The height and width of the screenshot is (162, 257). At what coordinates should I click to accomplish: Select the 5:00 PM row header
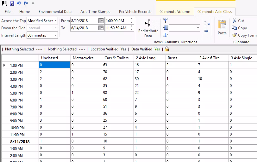(x=20, y=93)
